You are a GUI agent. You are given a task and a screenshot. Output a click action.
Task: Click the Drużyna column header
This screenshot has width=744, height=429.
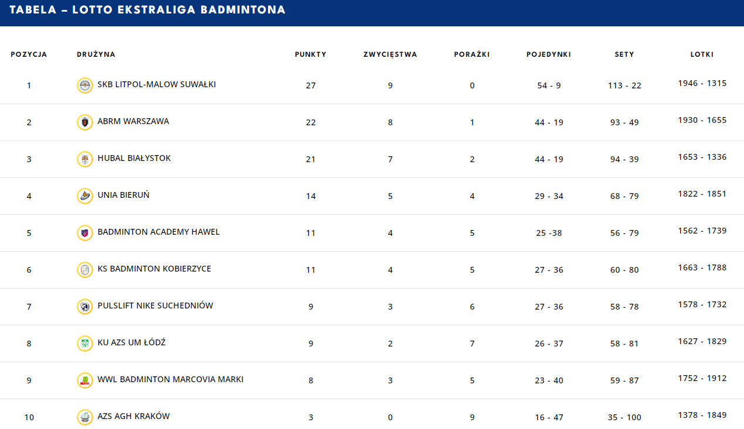pos(96,54)
